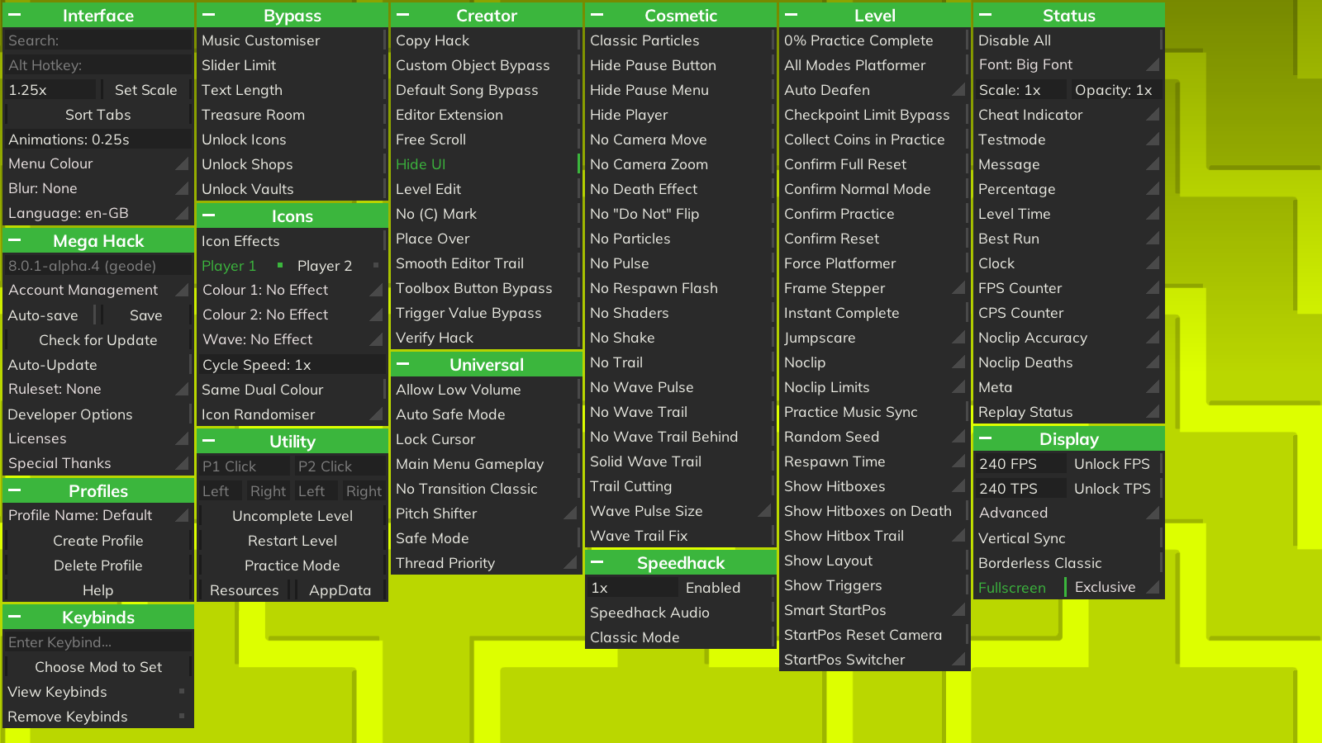
Task: Click the minus icon on the Level panel
Action: tap(791, 16)
